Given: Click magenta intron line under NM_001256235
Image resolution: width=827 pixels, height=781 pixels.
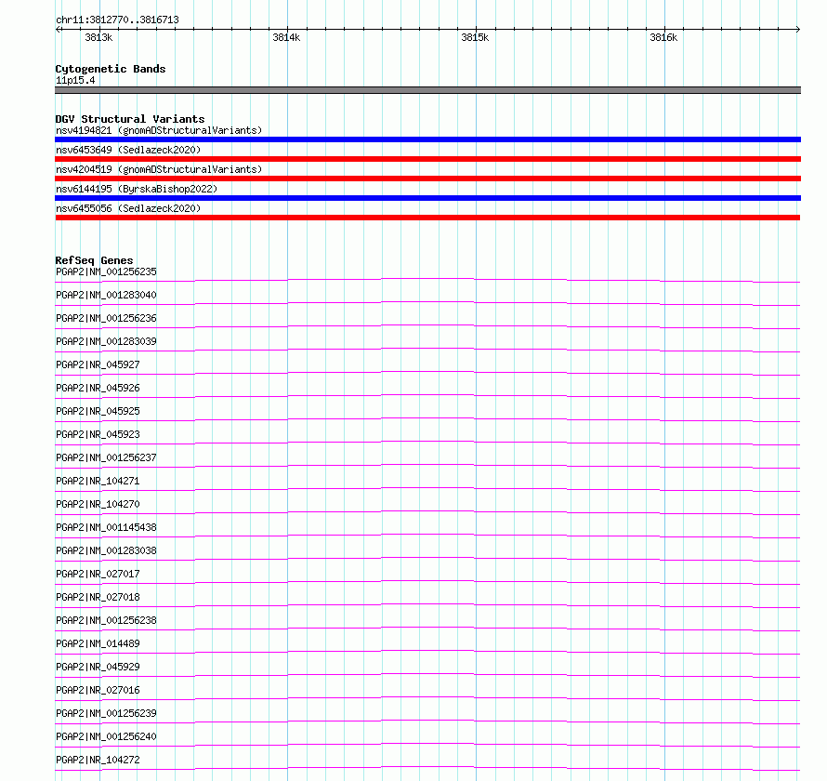Looking at the screenshot, I should tap(427, 279).
